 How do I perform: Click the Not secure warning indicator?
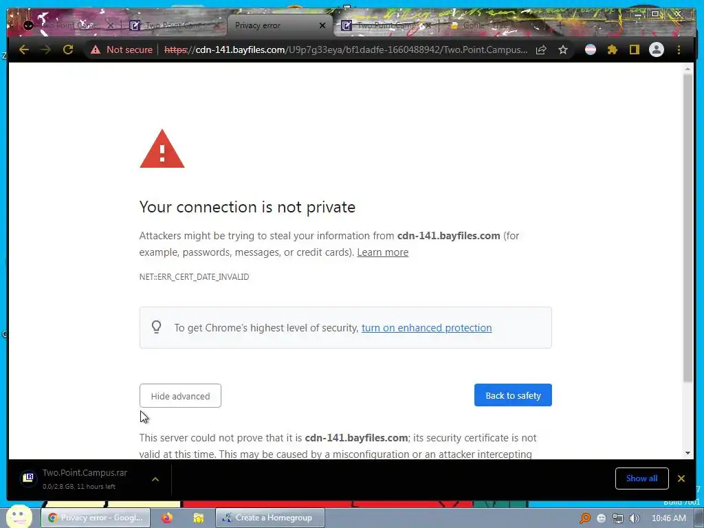click(x=122, y=49)
